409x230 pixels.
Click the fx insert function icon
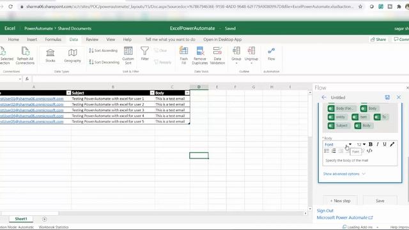tap(27, 79)
